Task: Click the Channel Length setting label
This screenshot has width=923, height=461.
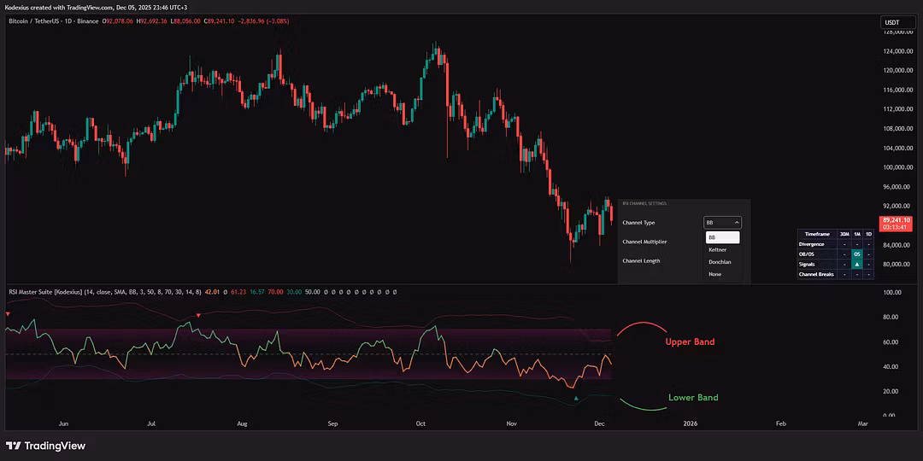Action: (x=641, y=260)
